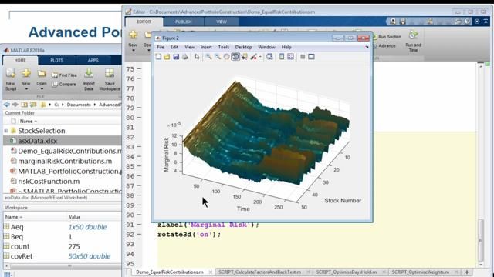Click New Script button in MATLAB Home
494x277 pixels.
tap(11, 80)
